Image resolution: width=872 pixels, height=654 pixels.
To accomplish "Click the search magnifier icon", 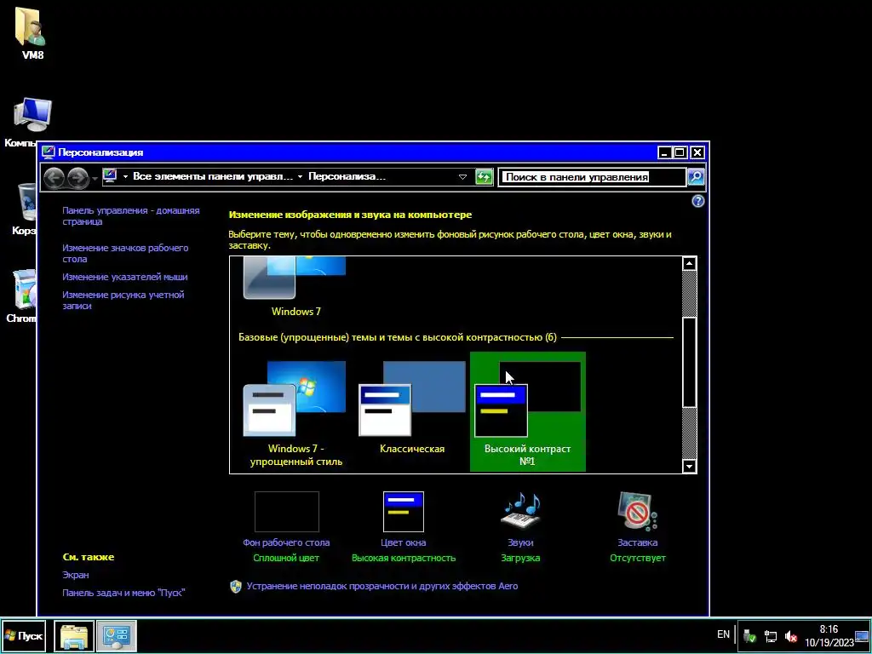I will click(696, 177).
